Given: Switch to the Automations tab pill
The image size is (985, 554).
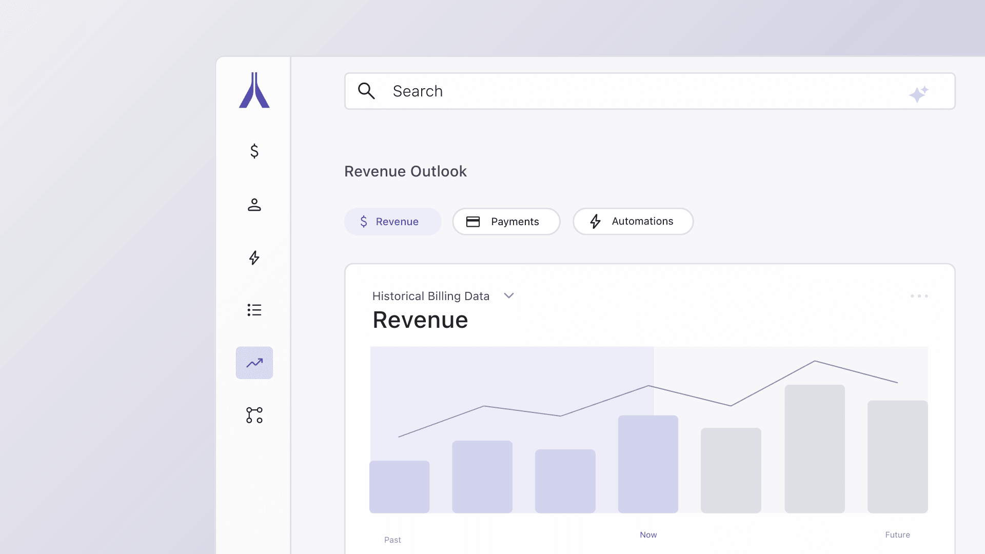Looking at the screenshot, I should [633, 222].
